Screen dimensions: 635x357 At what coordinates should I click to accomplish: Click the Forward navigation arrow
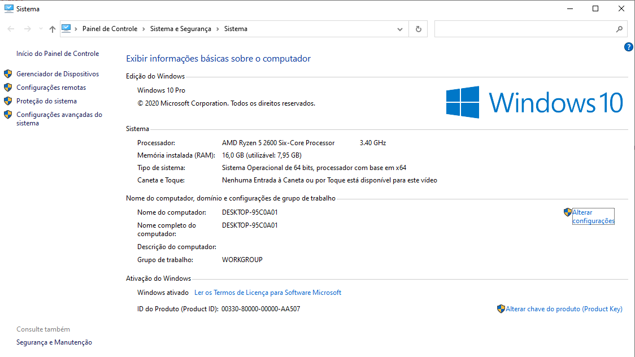pyautogui.click(x=27, y=29)
